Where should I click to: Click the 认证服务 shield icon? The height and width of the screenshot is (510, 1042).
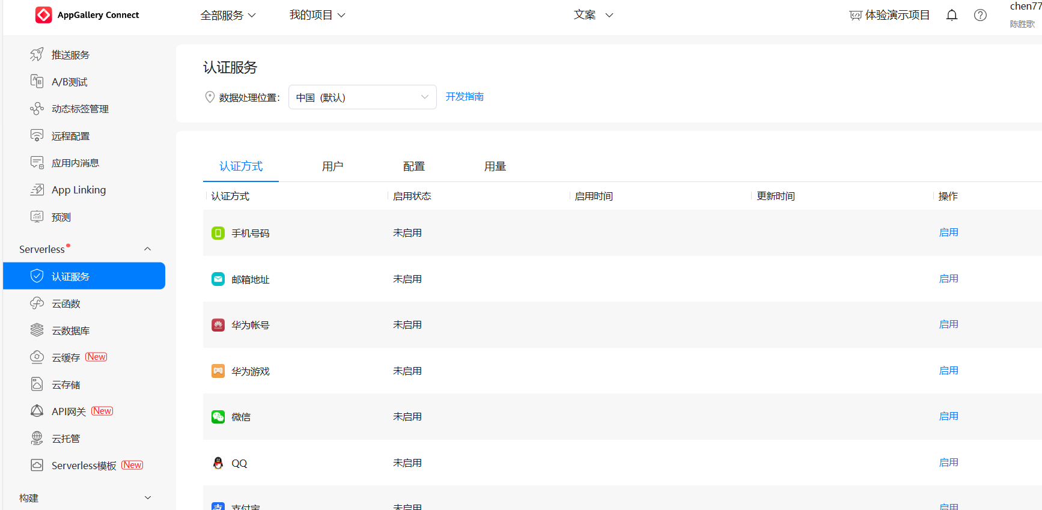(x=37, y=276)
